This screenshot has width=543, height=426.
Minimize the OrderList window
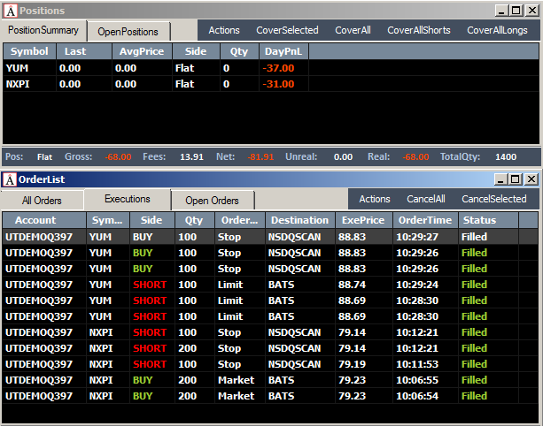tap(500, 179)
